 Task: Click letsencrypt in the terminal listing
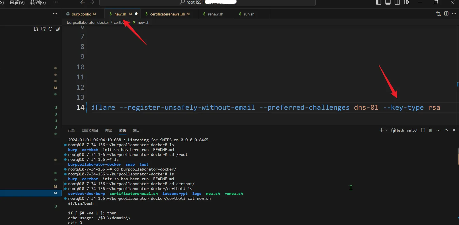pyautogui.click(x=175, y=194)
